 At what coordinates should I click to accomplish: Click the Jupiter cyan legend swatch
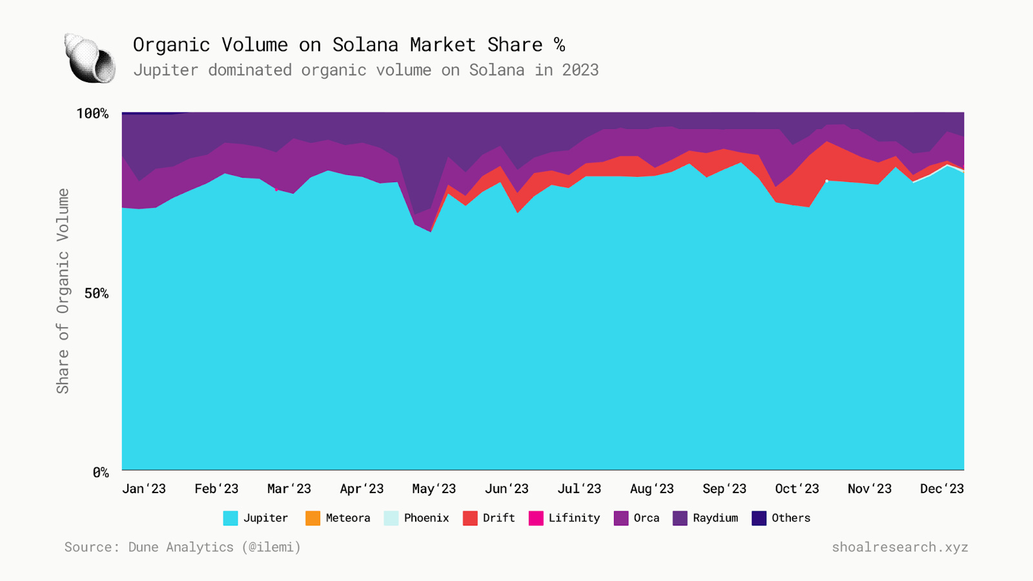230,518
